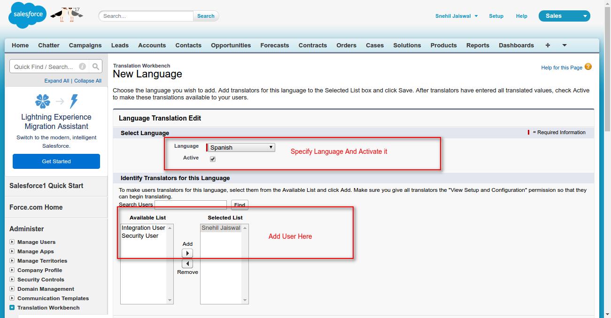611x318 pixels.
Task: Click the Lightning Experience migration icon
Action: click(57, 101)
